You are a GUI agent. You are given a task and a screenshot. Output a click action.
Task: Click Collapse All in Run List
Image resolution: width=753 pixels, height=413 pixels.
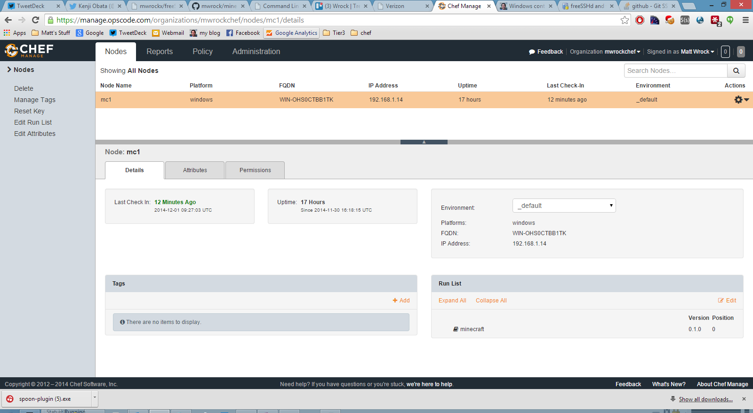click(x=491, y=301)
